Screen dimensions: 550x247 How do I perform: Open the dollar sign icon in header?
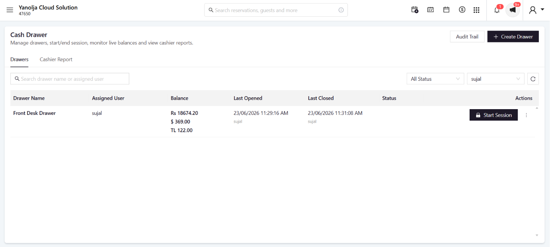click(462, 10)
